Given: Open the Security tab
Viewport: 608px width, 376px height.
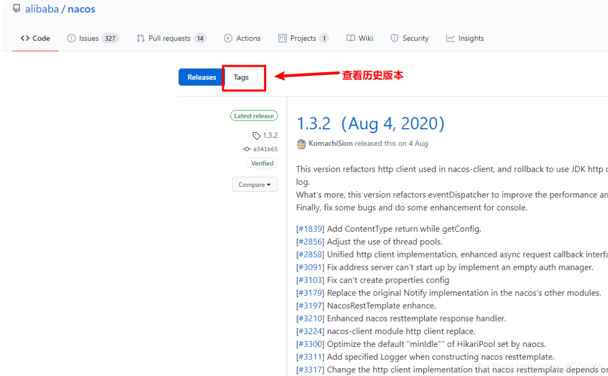Looking at the screenshot, I should click(x=410, y=38).
